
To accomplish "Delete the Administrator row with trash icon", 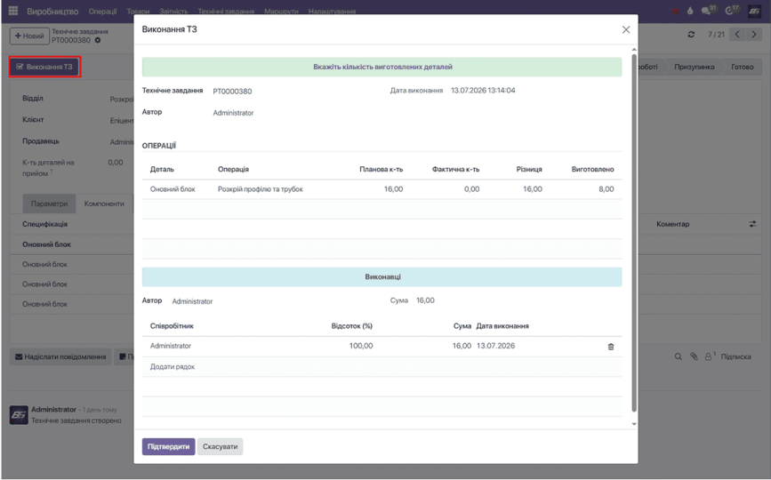I will tap(611, 347).
